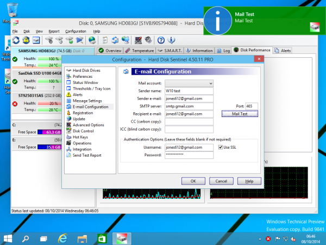This screenshot has width=326, height=245.
Task: Click the Password input field
Action: point(189,155)
